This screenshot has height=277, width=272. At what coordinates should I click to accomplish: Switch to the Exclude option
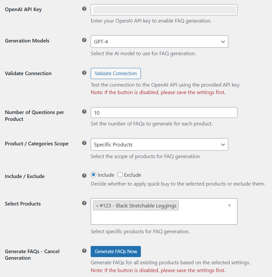pos(119,175)
